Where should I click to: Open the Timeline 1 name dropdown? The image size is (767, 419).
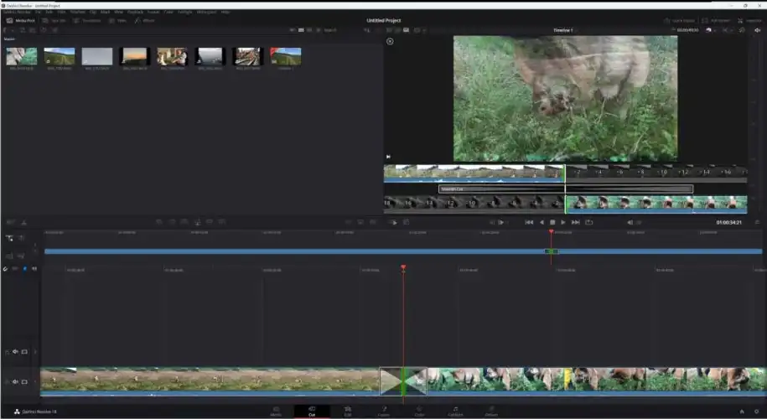click(x=564, y=30)
